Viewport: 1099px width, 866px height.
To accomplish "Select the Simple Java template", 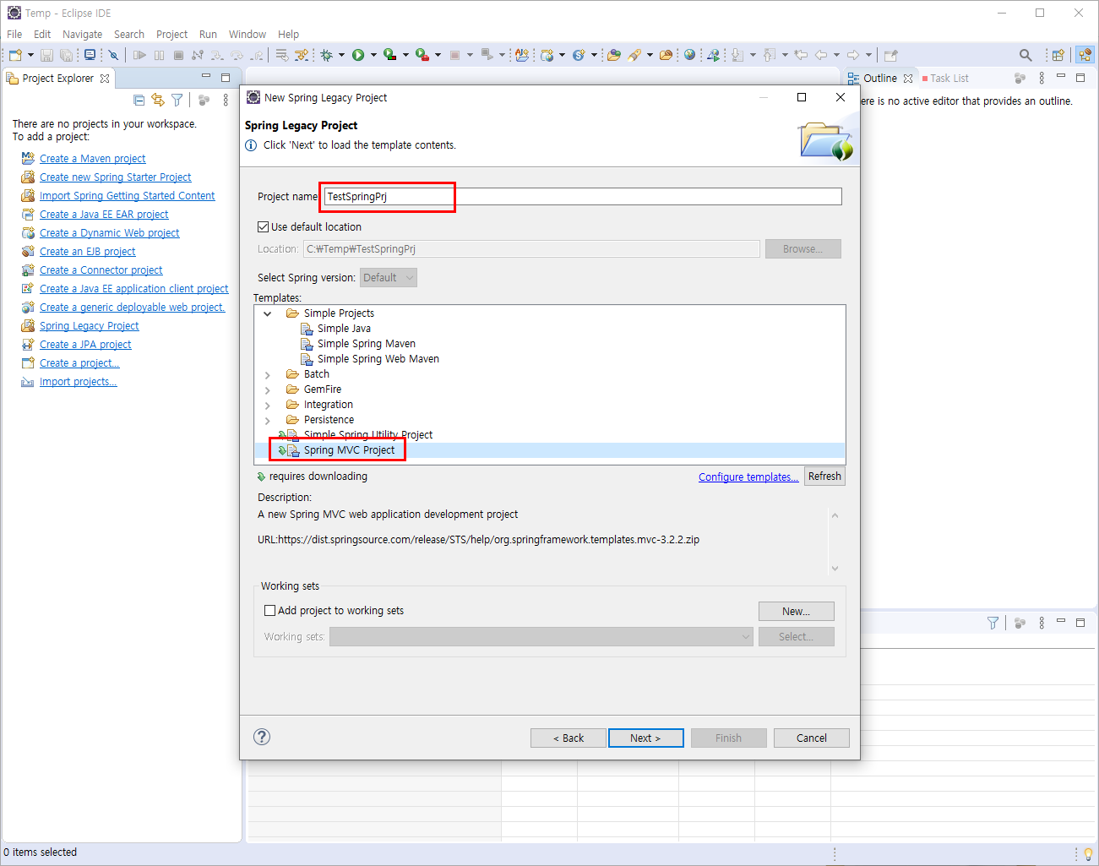I will [x=344, y=329].
